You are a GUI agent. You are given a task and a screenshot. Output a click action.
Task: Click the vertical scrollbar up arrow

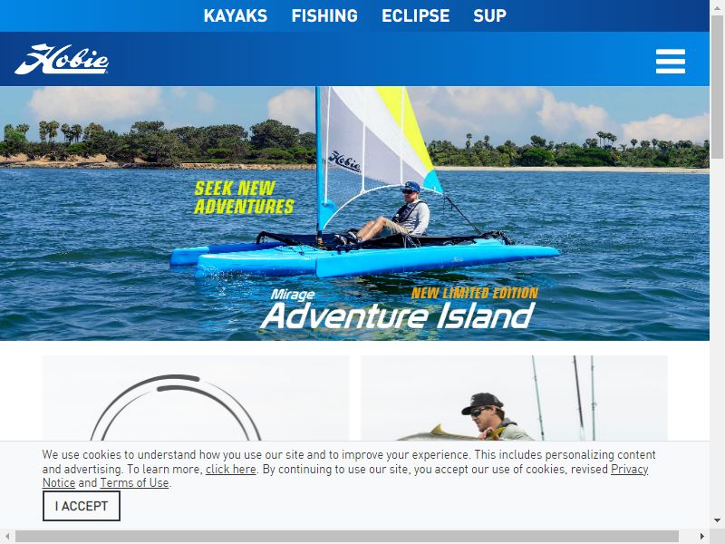pyautogui.click(x=717, y=6)
